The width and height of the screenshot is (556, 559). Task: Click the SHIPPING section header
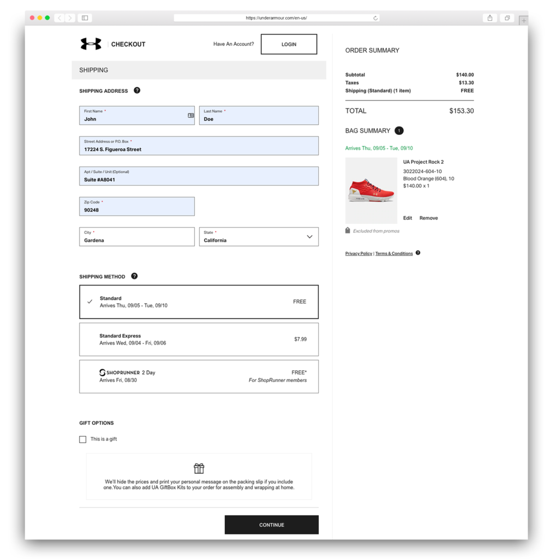pos(199,70)
